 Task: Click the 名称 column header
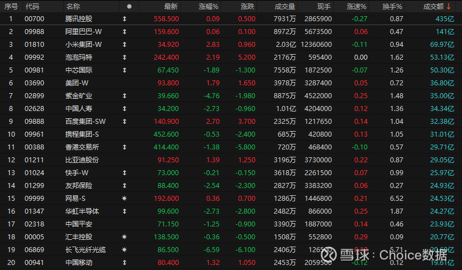coord(73,7)
